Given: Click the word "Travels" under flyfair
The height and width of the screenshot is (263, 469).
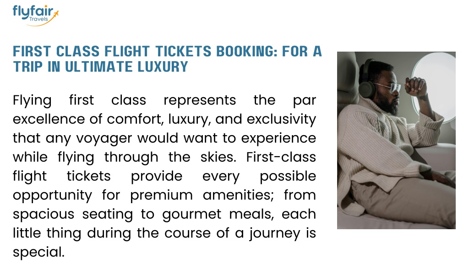Looking at the screenshot, I should [x=38, y=19].
